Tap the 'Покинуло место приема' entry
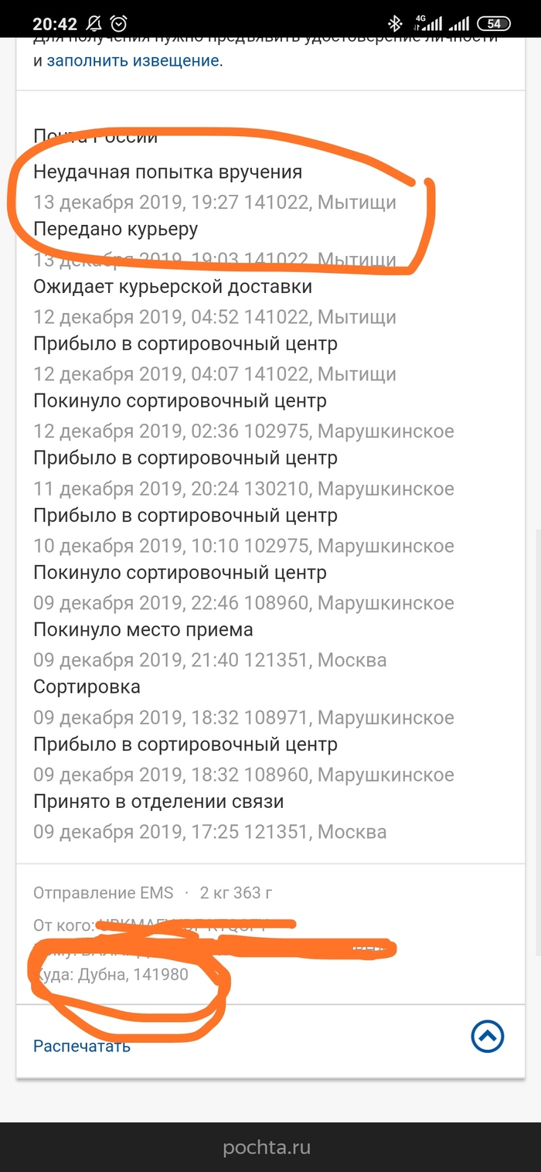Image resolution: width=541 pixels, height=1172 pixels. pos(143,630)
